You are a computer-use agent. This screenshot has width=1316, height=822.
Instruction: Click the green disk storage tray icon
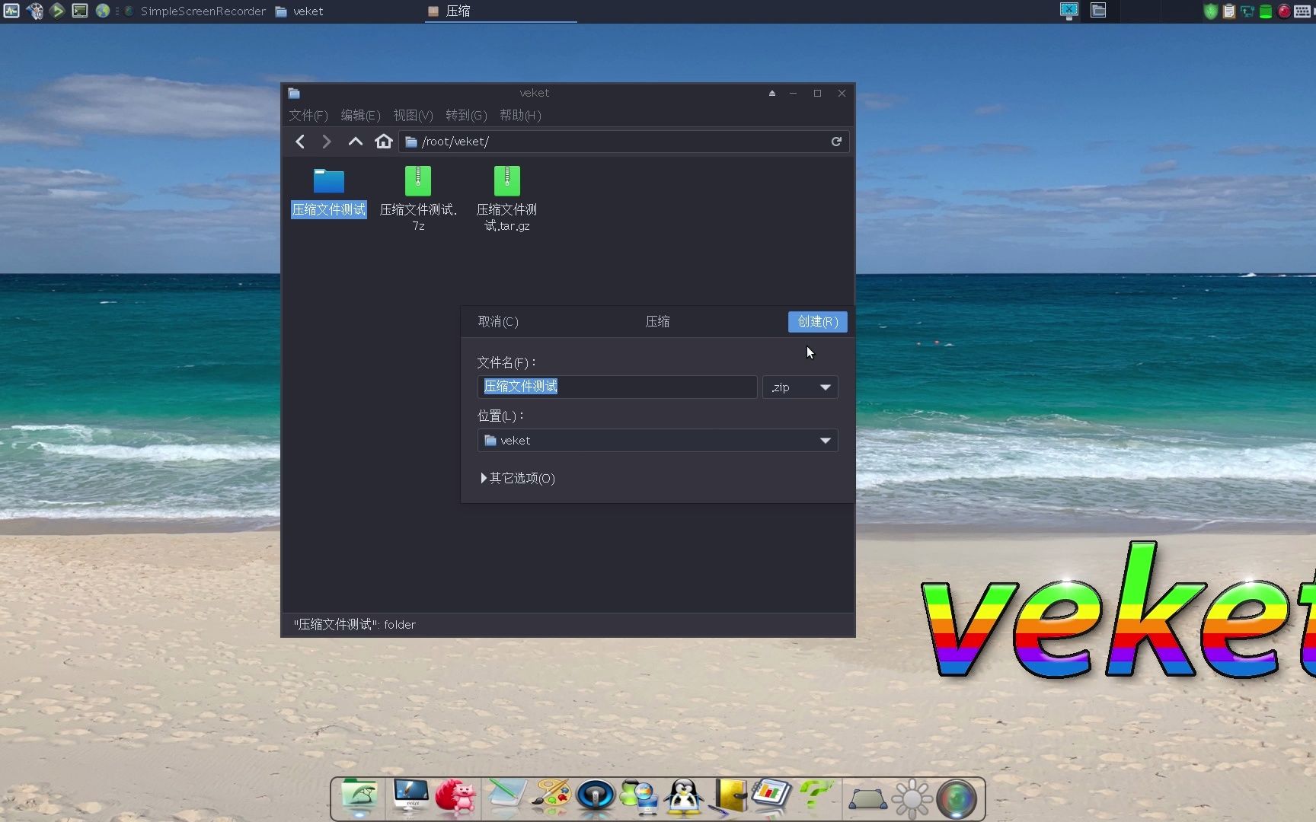(1266, 11)
